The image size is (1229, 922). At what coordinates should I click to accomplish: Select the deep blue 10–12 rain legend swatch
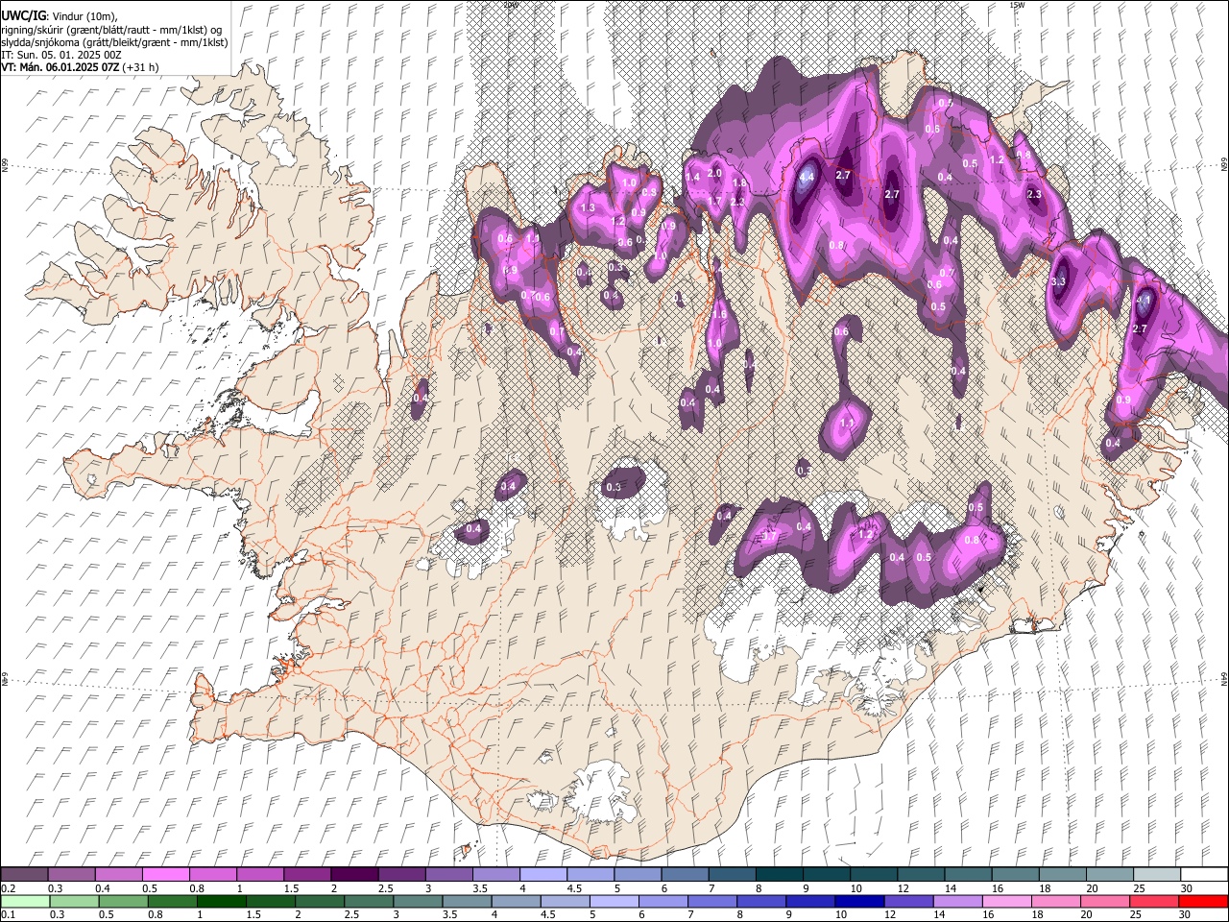click(x=859, y=902)
